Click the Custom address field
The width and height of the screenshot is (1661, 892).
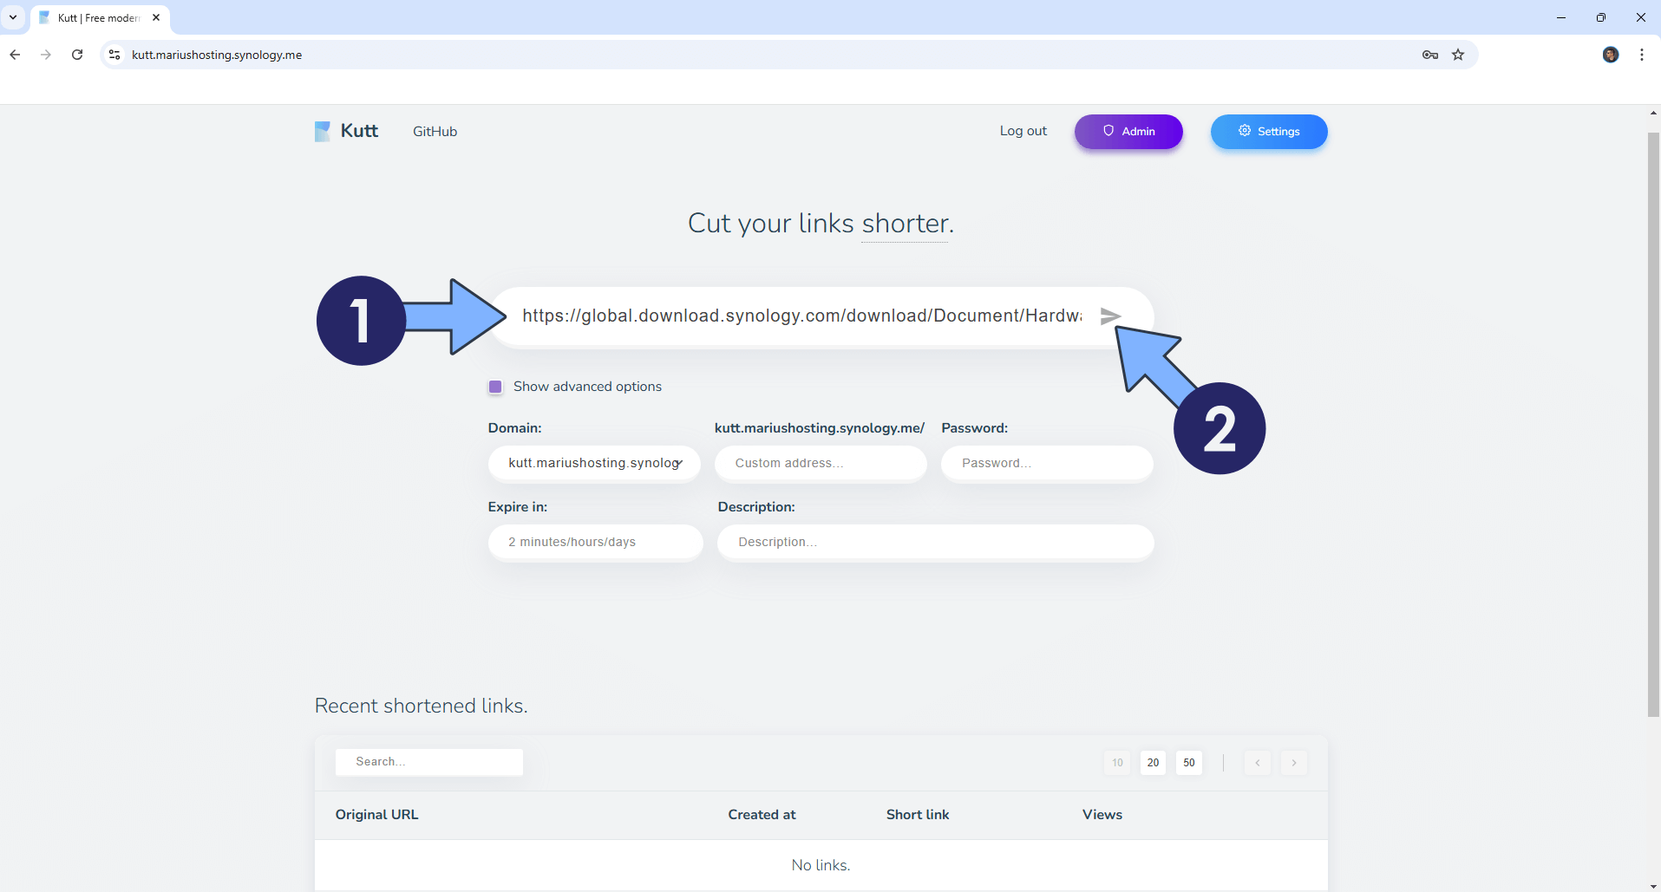[821, 463]
